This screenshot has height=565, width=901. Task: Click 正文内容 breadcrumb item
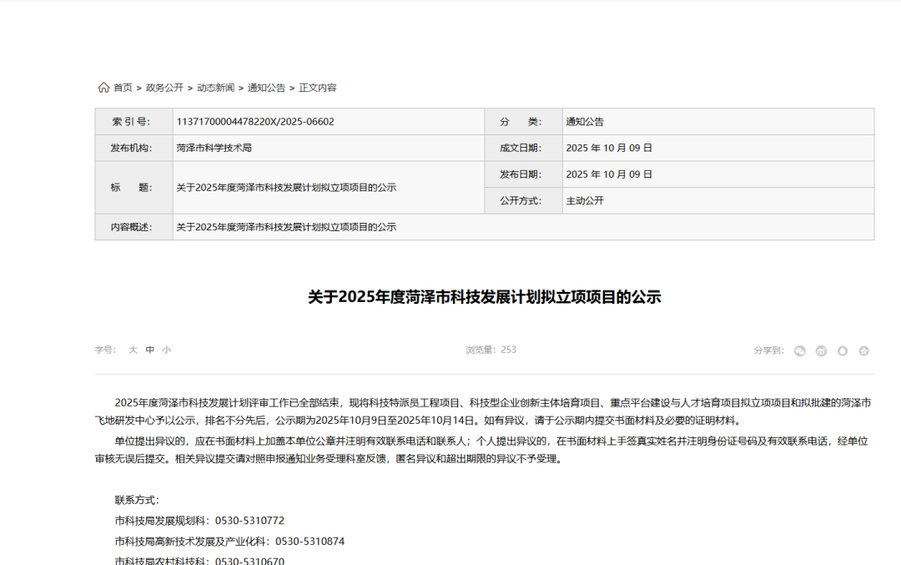318,88
